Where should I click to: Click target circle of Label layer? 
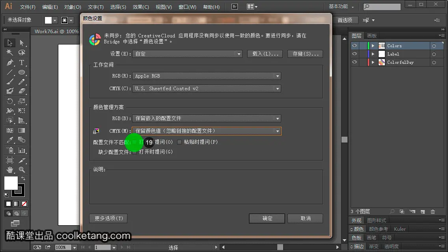434,54
